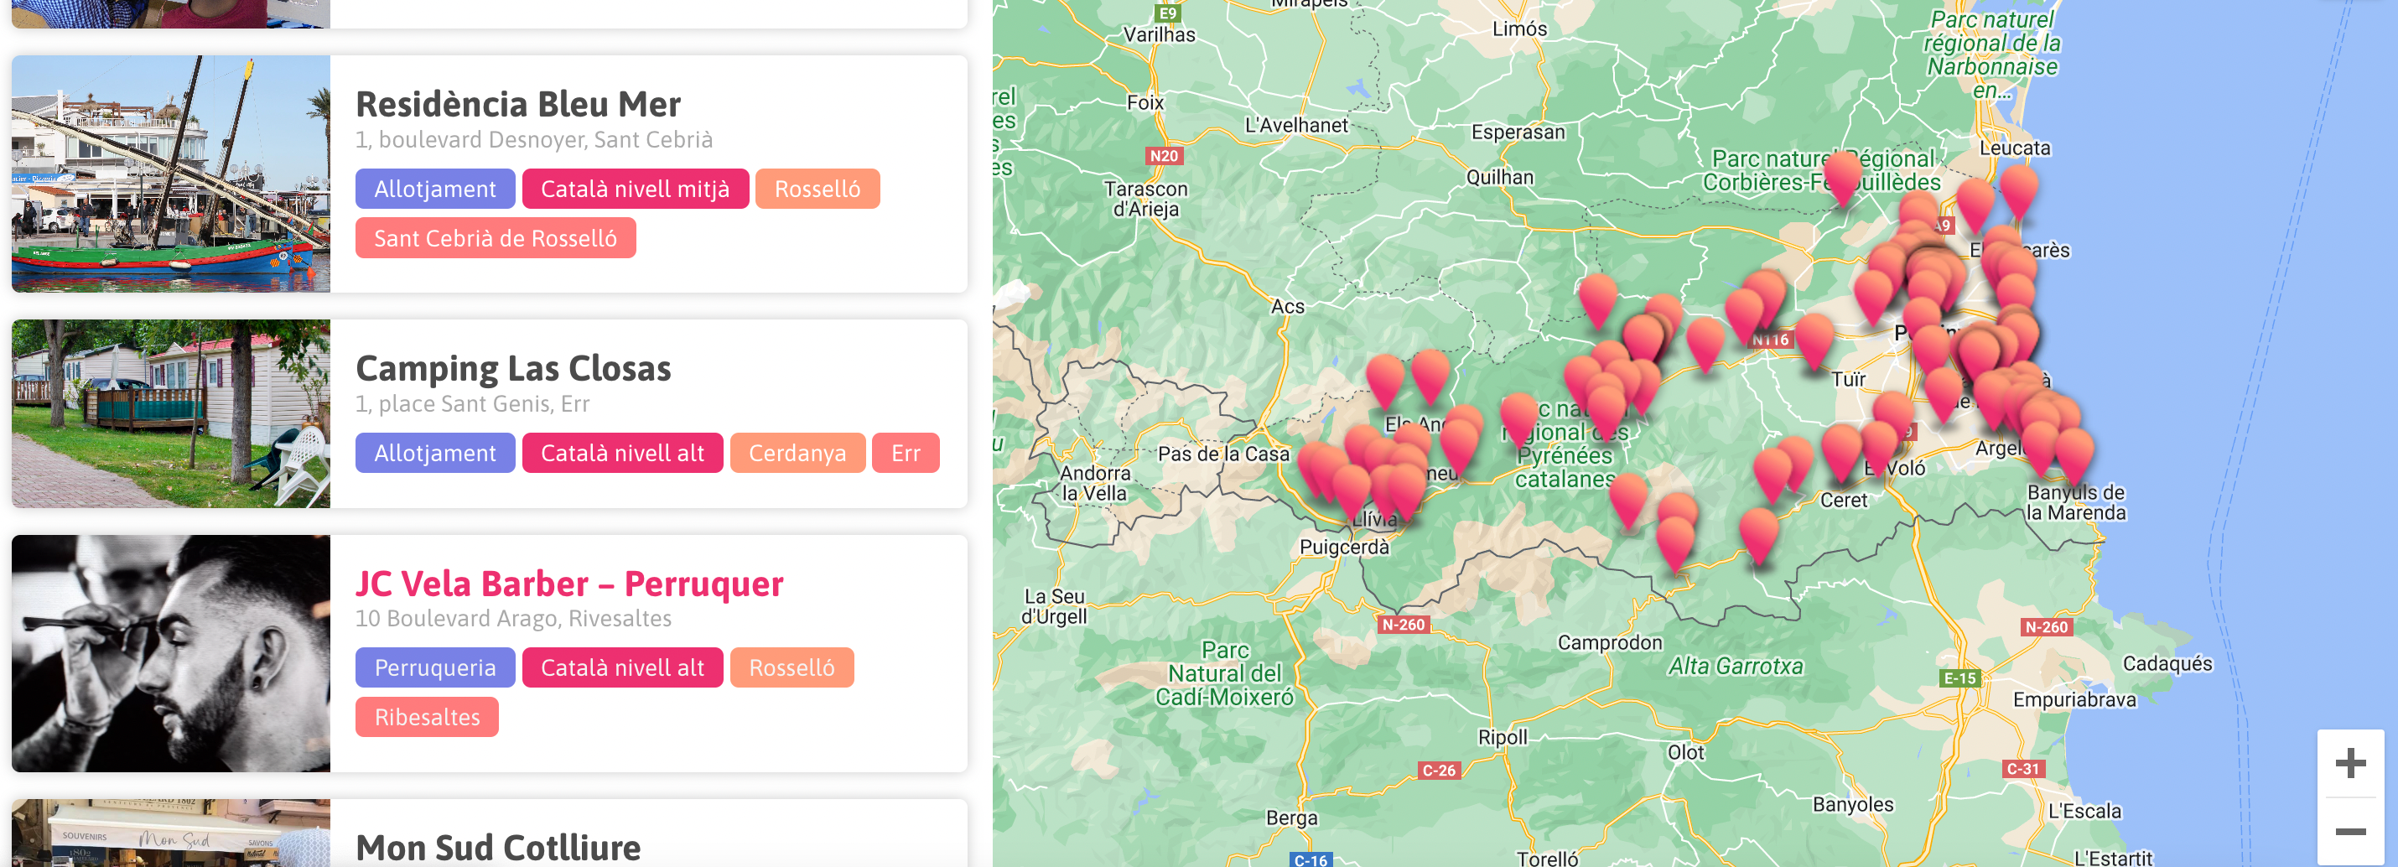Viewport: 2398px width, 867px height.
Task: Select the Perruqueria category tag
Action: pyautogui.click(x=434, y=667)
